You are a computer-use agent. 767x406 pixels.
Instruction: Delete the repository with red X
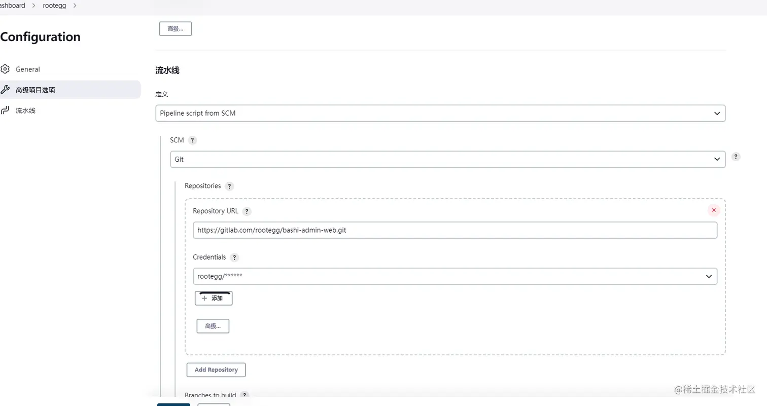click(x=714, y=210)
